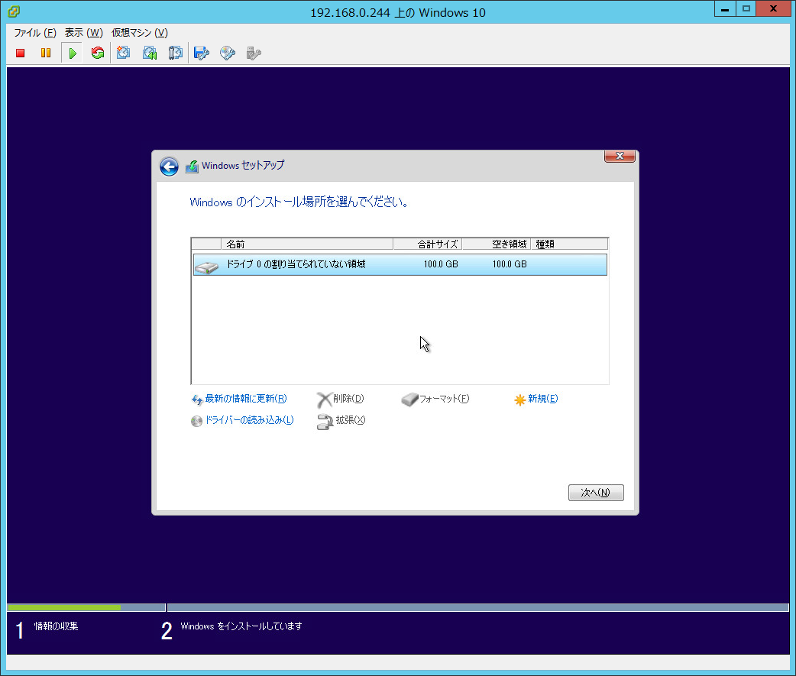Viewport: 796px width, 676px height.
Task: Open the ファイル(F) menu
Action: 35,33
